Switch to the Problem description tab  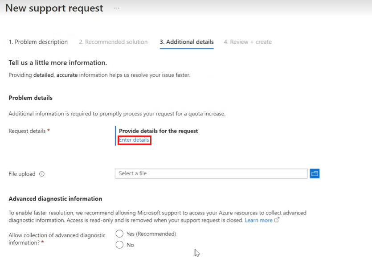pyautogui.click(x=38, y=41)
